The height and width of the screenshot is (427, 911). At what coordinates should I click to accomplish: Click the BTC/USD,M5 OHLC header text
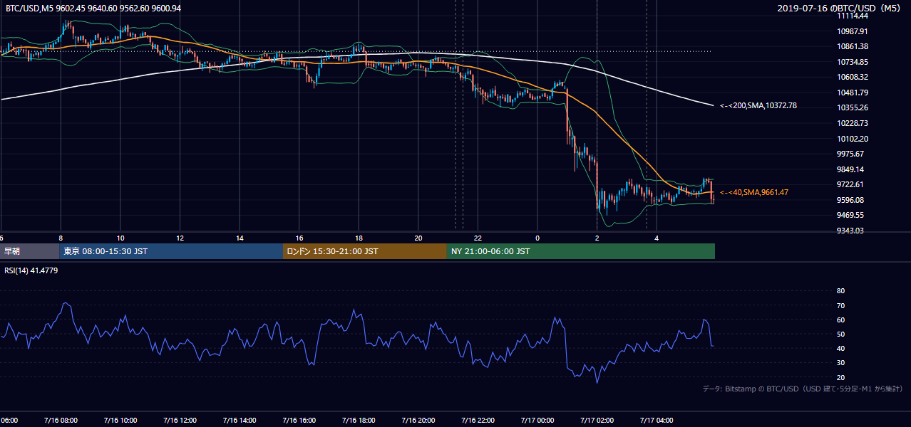pyautogui.click(x=93, y=9)
